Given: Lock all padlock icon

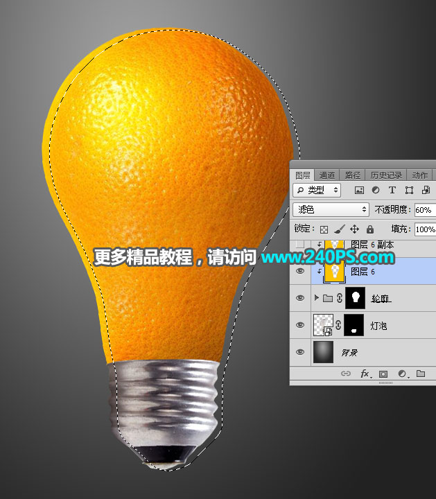Looking at the screenshot, I should pos(370,229).
